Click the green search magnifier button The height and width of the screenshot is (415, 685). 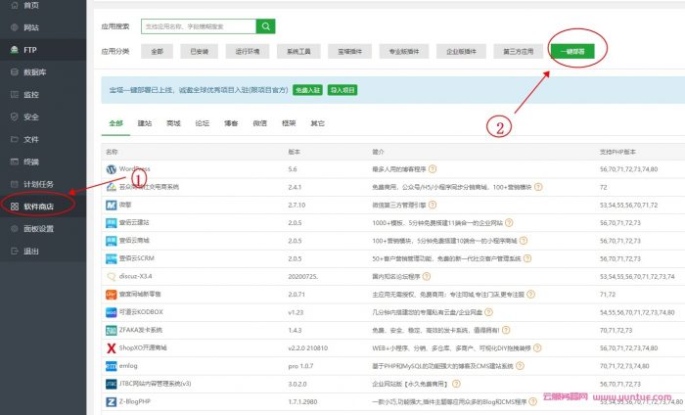point(266,26)
